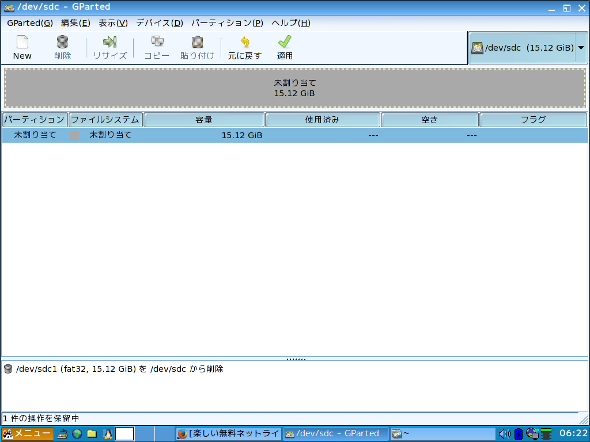Open the GParted(G) menu
This screenshot has height=442, width=590.
tap(30, 23)
